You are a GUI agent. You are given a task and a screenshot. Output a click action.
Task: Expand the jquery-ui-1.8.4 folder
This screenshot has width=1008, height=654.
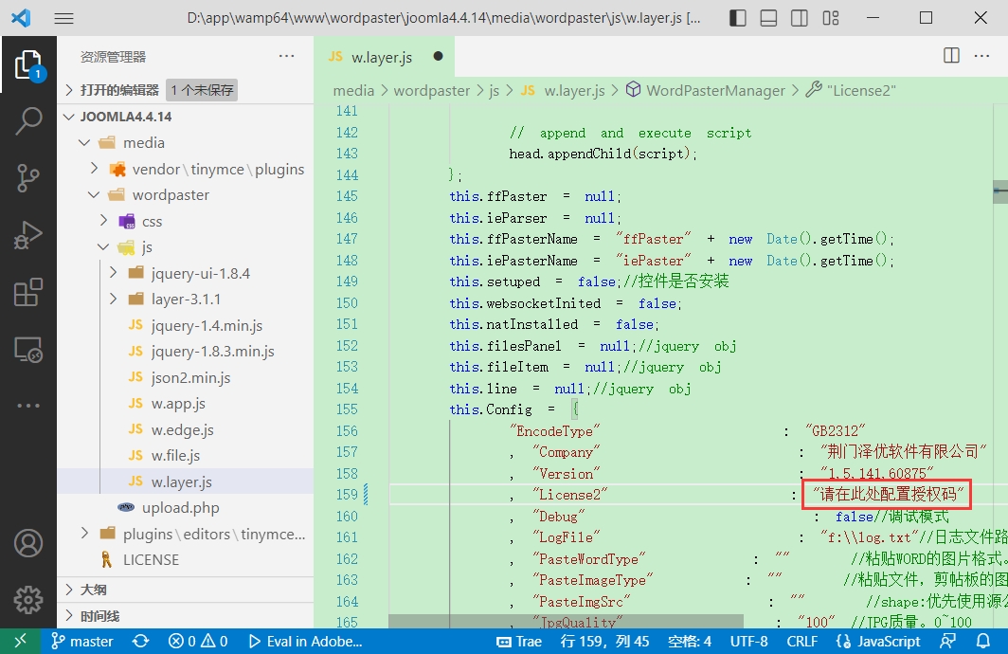click(200, 273)
